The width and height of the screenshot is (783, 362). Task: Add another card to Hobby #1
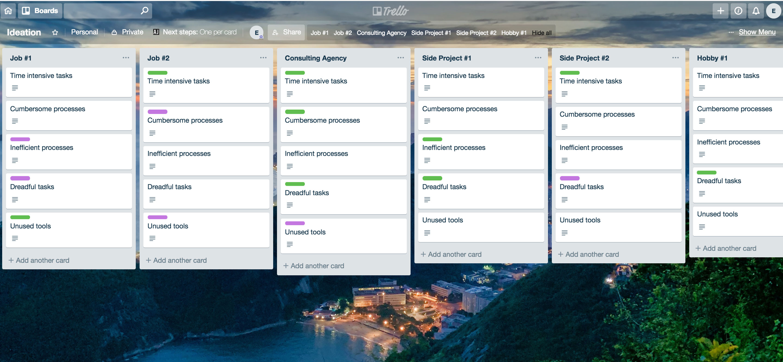(726, 248)
